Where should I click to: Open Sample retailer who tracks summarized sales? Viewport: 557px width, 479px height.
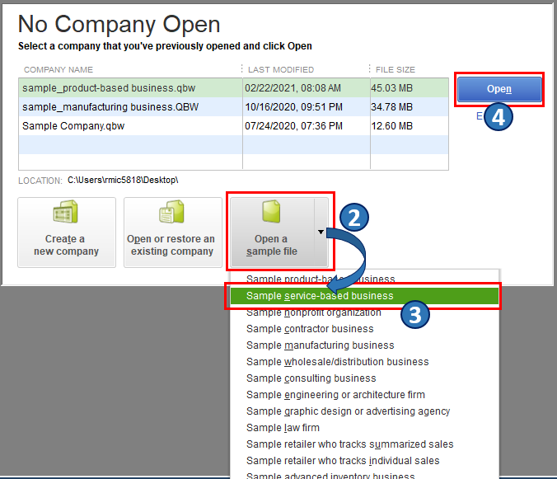click(x=349, y=444)
